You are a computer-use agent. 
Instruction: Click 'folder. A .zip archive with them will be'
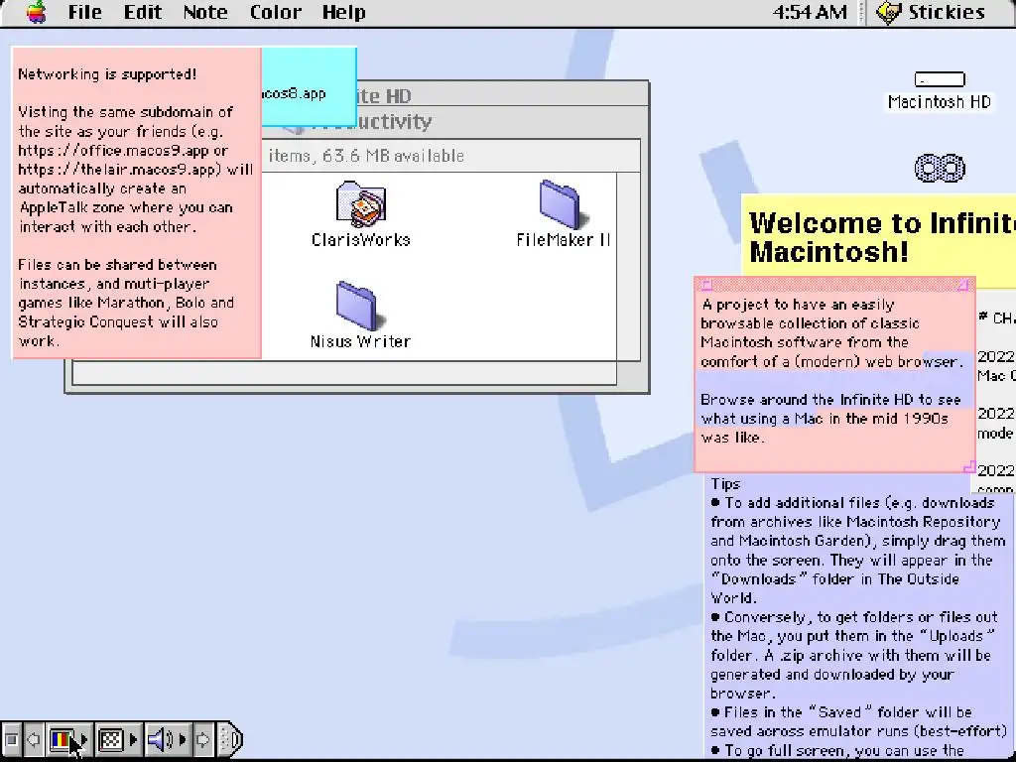(x=850, y=655)
